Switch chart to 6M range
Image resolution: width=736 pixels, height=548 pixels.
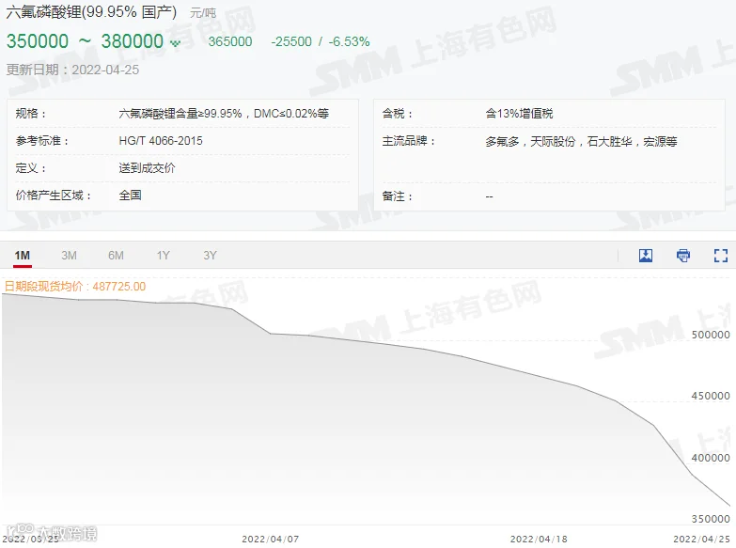(116, 256)
